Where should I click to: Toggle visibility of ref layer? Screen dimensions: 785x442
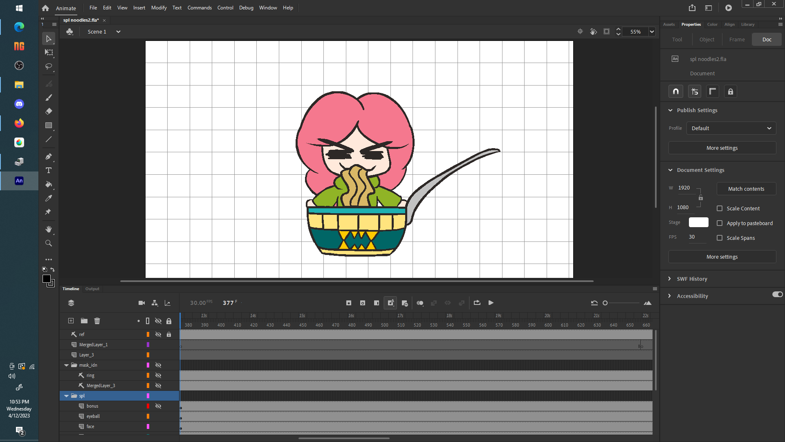158,334
